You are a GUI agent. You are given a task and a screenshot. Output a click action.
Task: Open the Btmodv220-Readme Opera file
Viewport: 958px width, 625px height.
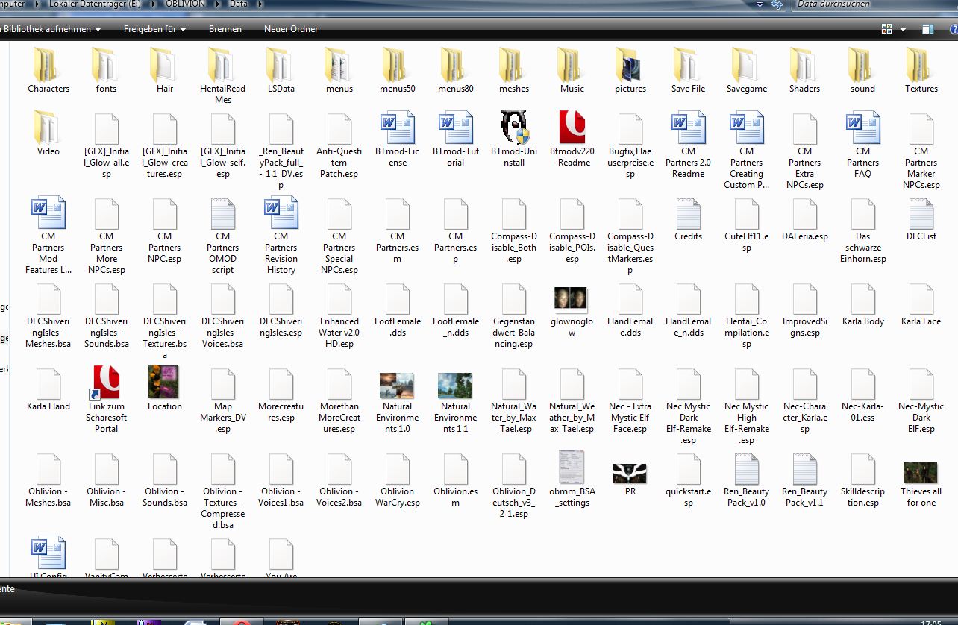pos(572,128)
